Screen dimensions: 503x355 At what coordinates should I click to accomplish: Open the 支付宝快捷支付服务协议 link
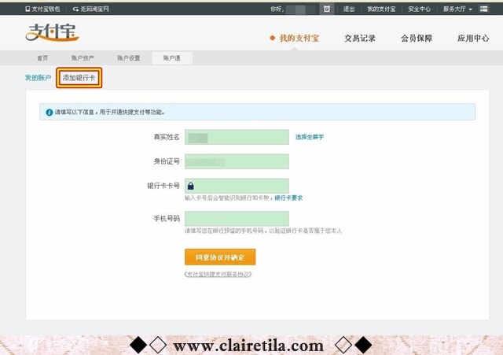click(x=218, y=274)
